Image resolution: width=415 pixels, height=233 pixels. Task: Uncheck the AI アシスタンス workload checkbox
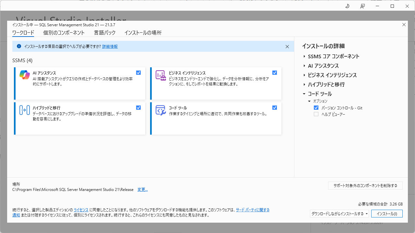click(138, 73)
